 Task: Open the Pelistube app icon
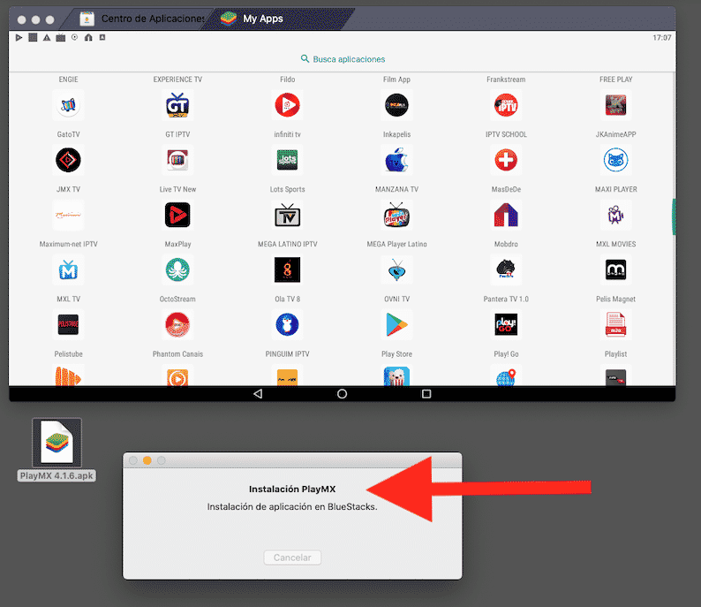click(68, 325)
